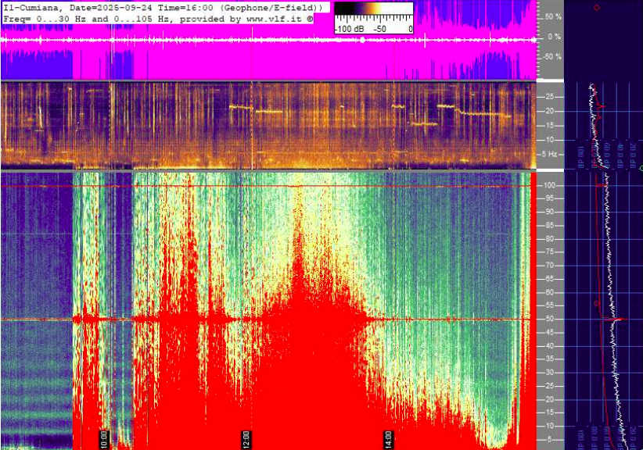Image resolution: width=643 pixels, height=450 pixels.
Task: Click the 50 Hz peak on the right spectrum plot
Action: [x=620, y=319]
